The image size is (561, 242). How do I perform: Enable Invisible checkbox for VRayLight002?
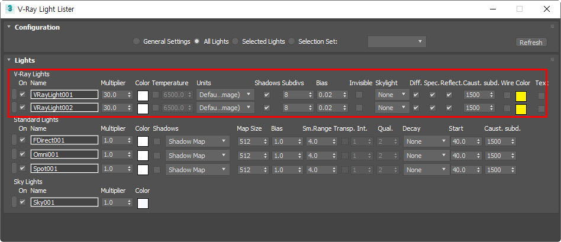point(359,108)
